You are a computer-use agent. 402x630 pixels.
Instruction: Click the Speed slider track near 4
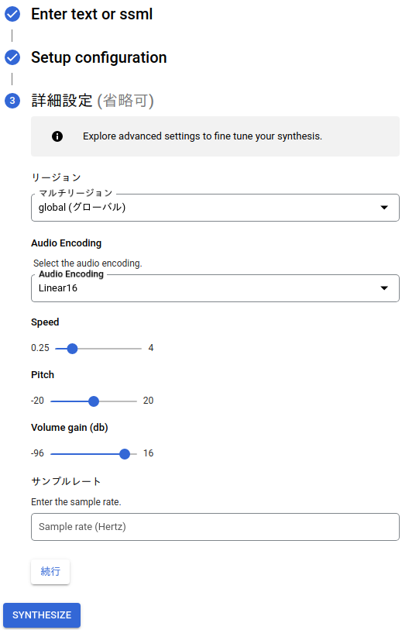[136, 349]
